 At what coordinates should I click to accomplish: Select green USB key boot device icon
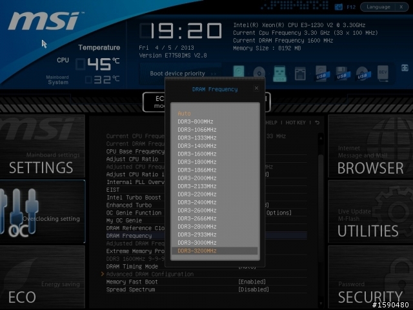[x=279, y=74]
